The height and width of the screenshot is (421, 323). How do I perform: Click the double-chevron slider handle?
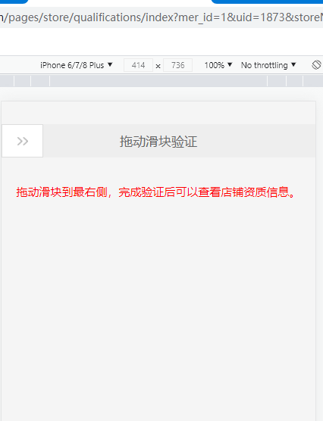pyautogui.click(x=22, y=141)
